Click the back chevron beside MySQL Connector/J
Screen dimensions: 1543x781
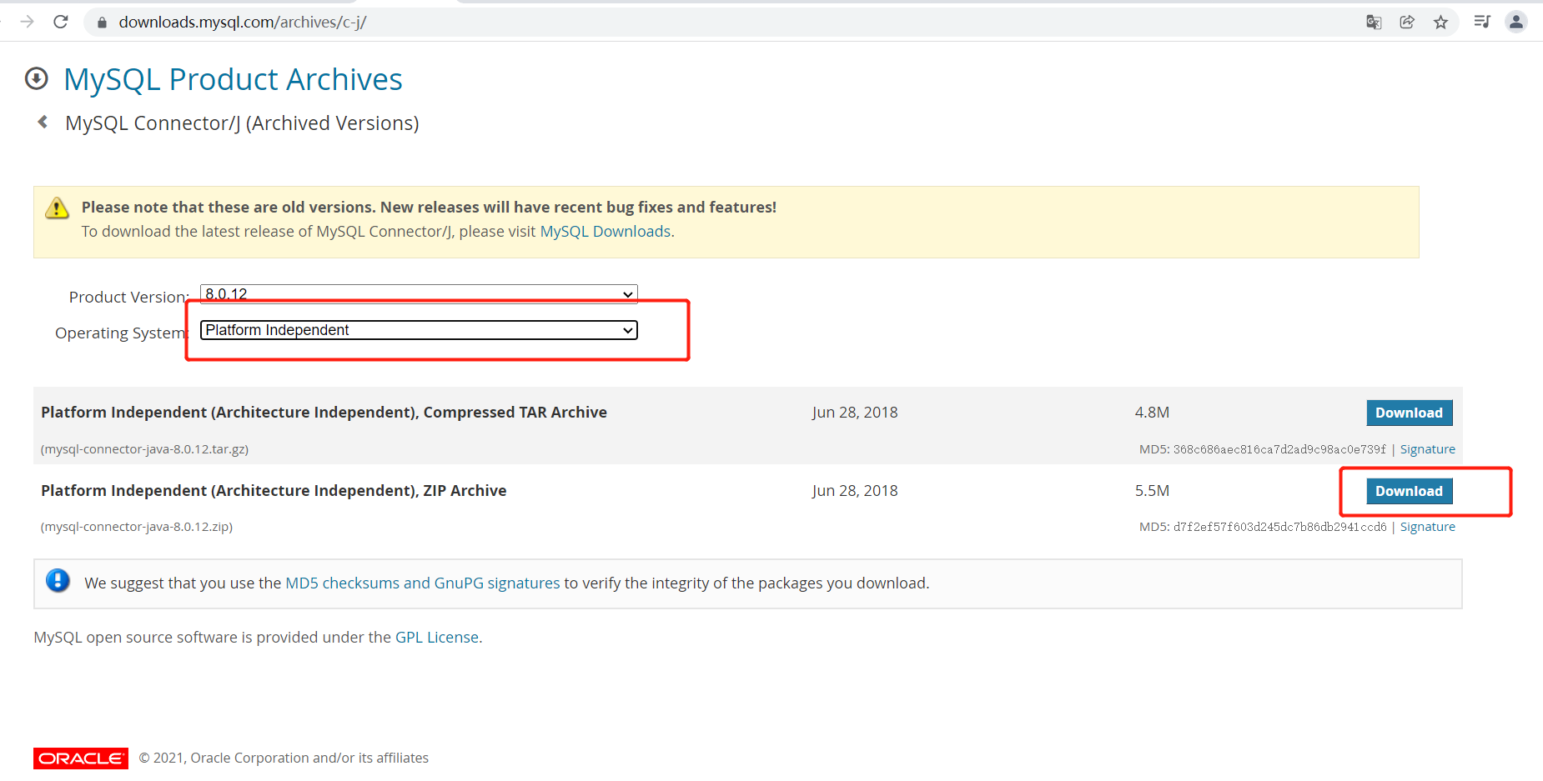click(43, 123)
